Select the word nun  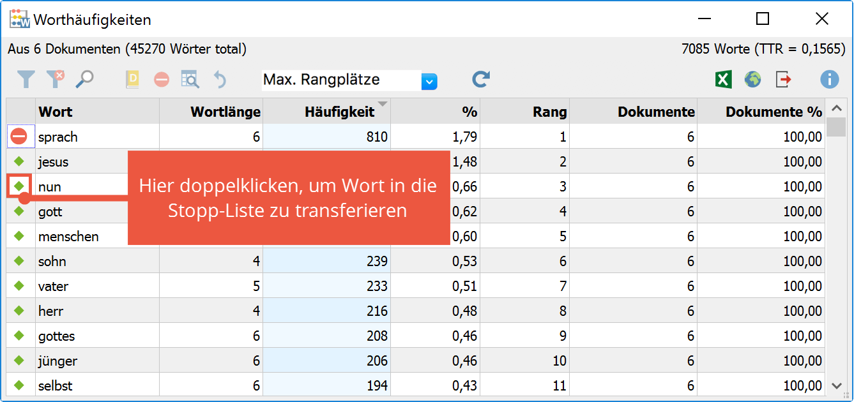pos(50,186)
